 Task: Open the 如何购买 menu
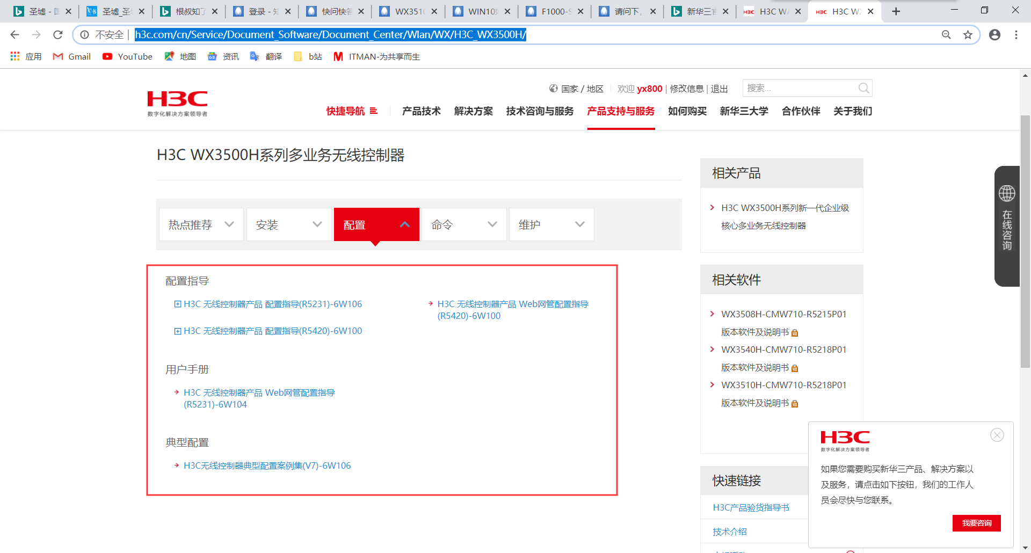click(x=687, y=111)
